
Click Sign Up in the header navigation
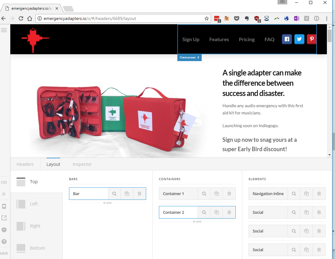tap(191, 40)
